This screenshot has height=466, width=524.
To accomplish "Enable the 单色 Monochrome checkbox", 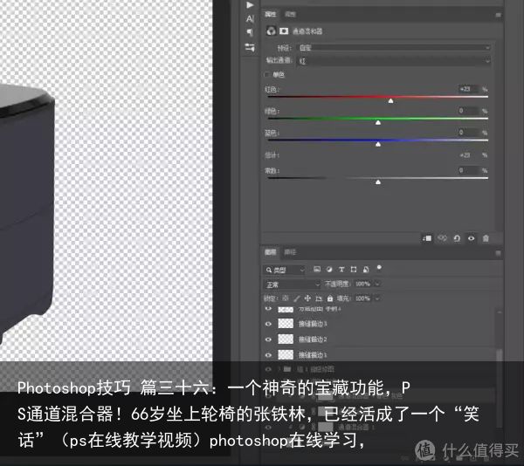I will click(x=266, y=74).
